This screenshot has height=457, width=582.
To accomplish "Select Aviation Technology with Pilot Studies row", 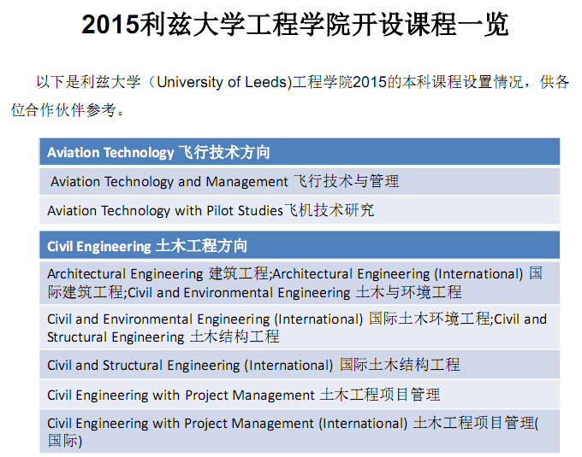I will pyautogui.click(x=165, y=210).
